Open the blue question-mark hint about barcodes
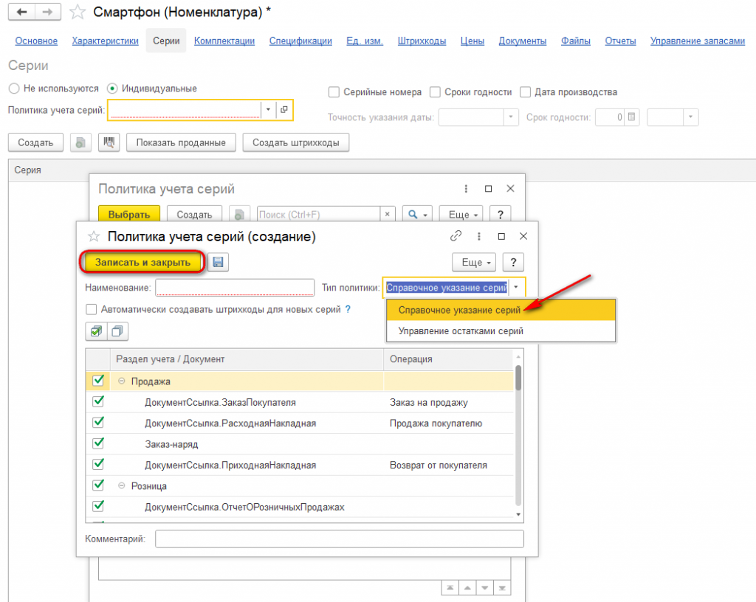This screenshot has width=756, height=602. pos(348,309)
